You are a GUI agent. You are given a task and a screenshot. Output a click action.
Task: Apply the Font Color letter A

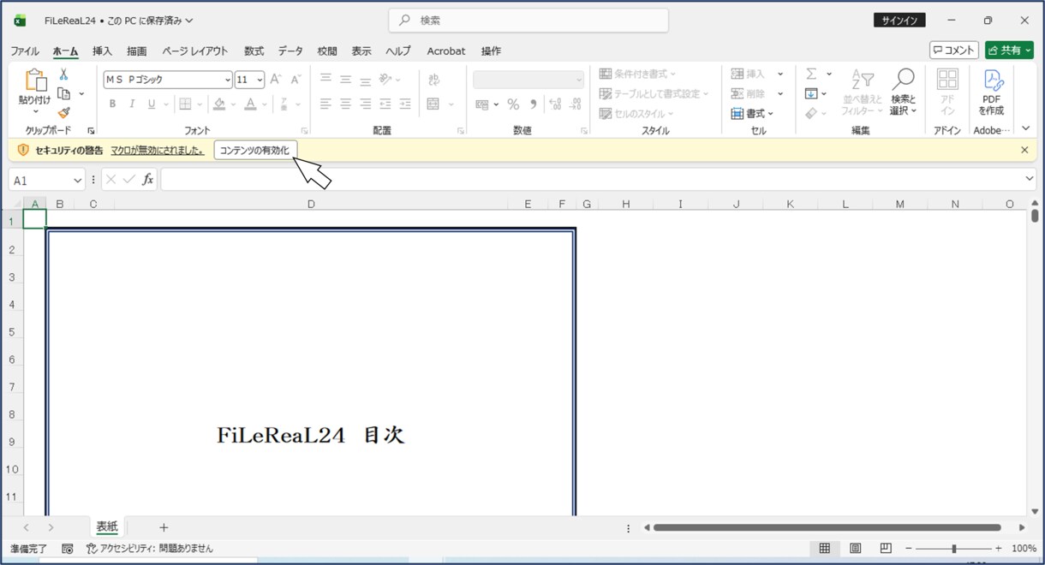[250, 104]
